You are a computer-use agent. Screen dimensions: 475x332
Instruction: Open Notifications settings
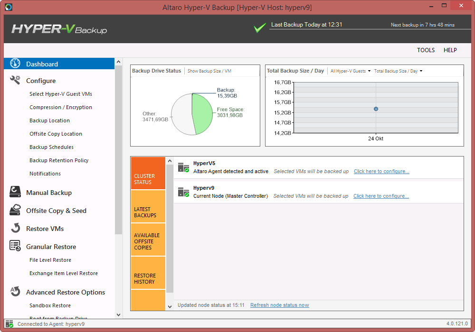coord(45,174)
